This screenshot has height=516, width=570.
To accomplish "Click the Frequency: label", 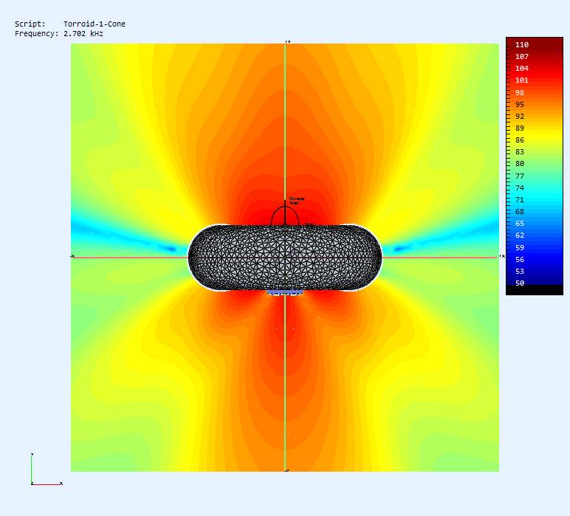I will 36,34.
